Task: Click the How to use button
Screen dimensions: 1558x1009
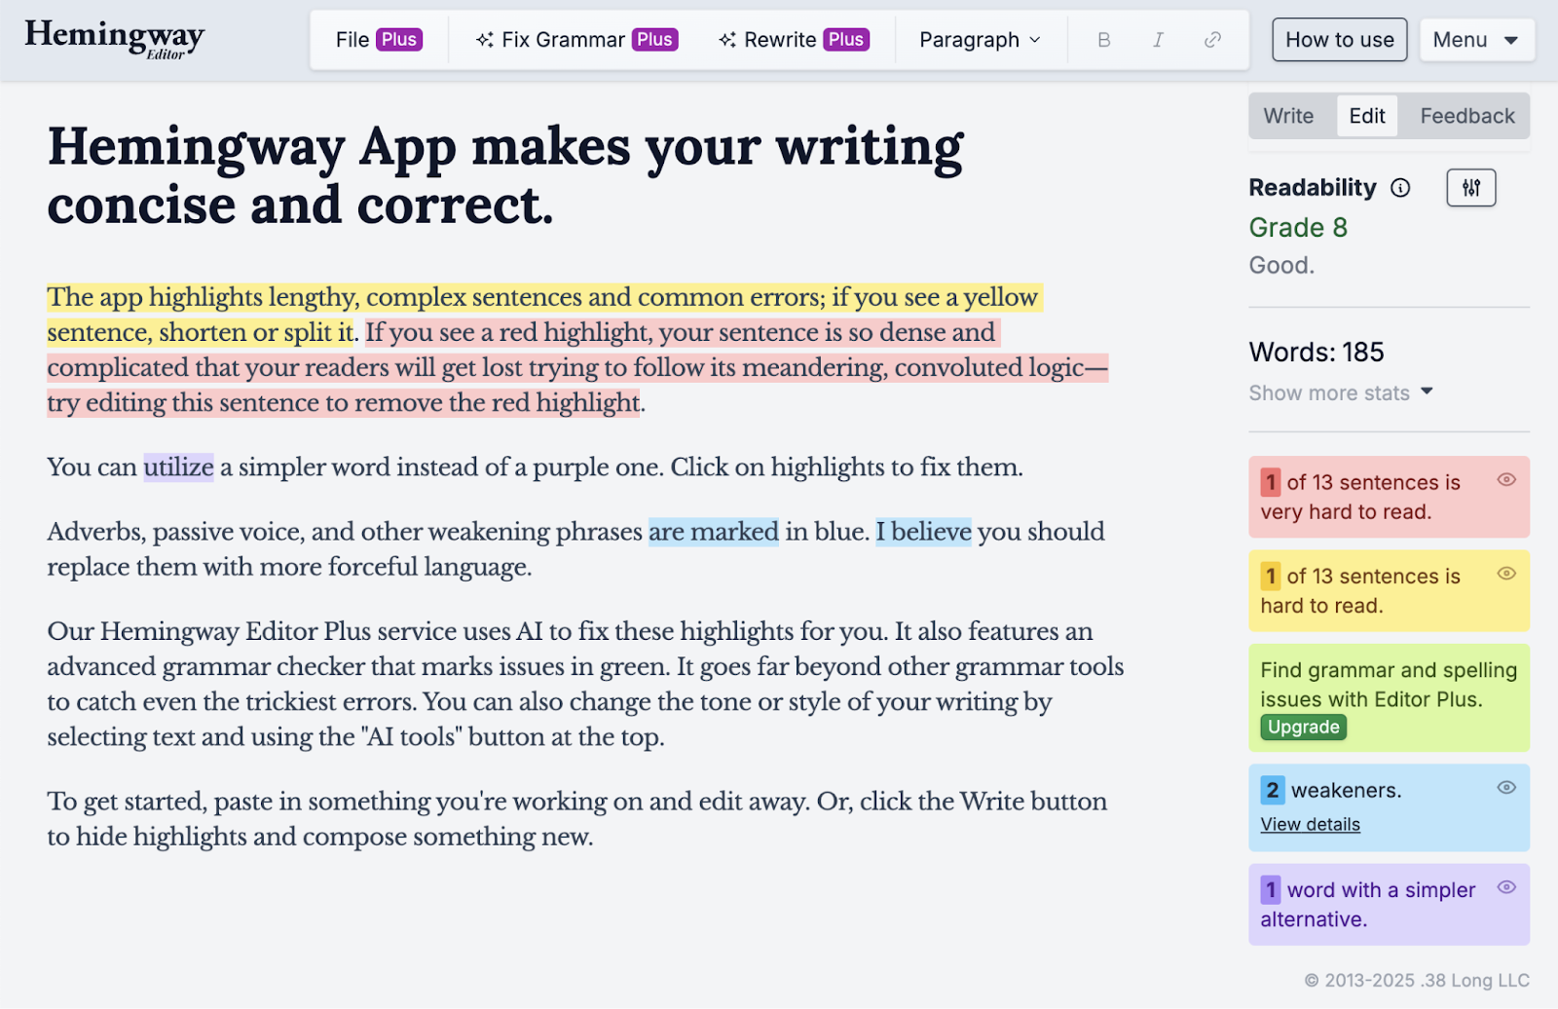Action: (x=1339, y=39)
